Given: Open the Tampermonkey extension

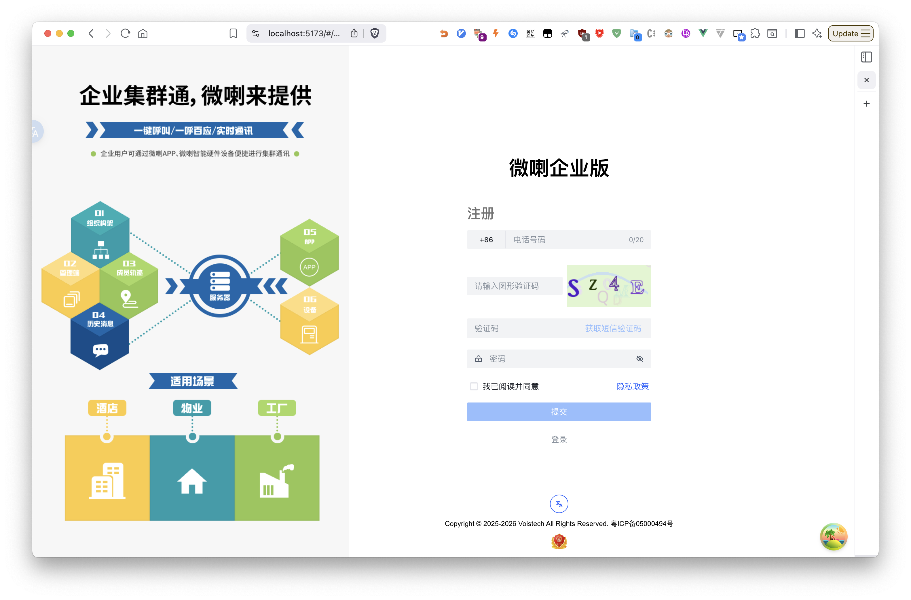Looking at the screenshot, I should [x=547, y=34].
